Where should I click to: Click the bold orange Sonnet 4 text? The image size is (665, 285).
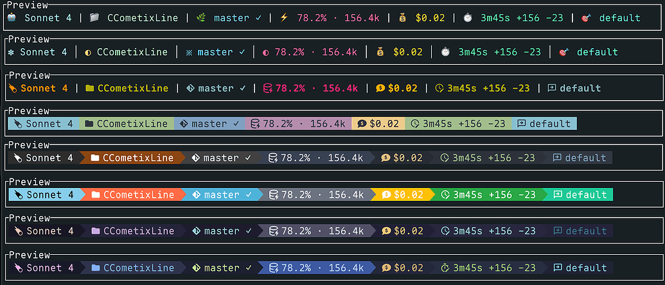pyautogui.click(x=44, y=89)
